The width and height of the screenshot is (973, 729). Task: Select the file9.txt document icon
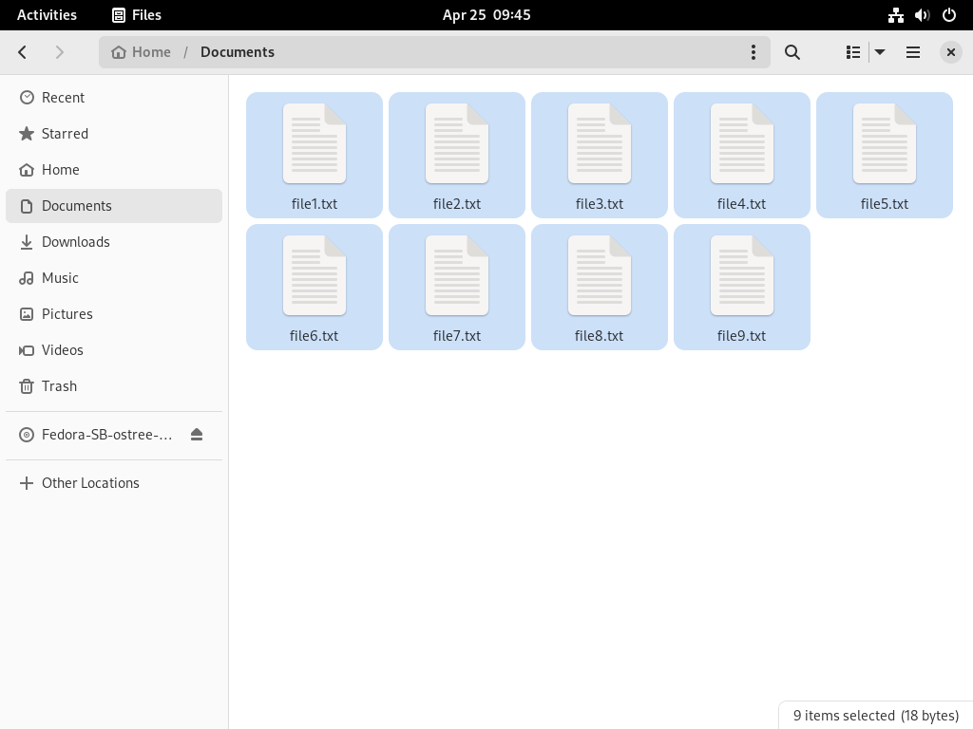tap(742, 276)
